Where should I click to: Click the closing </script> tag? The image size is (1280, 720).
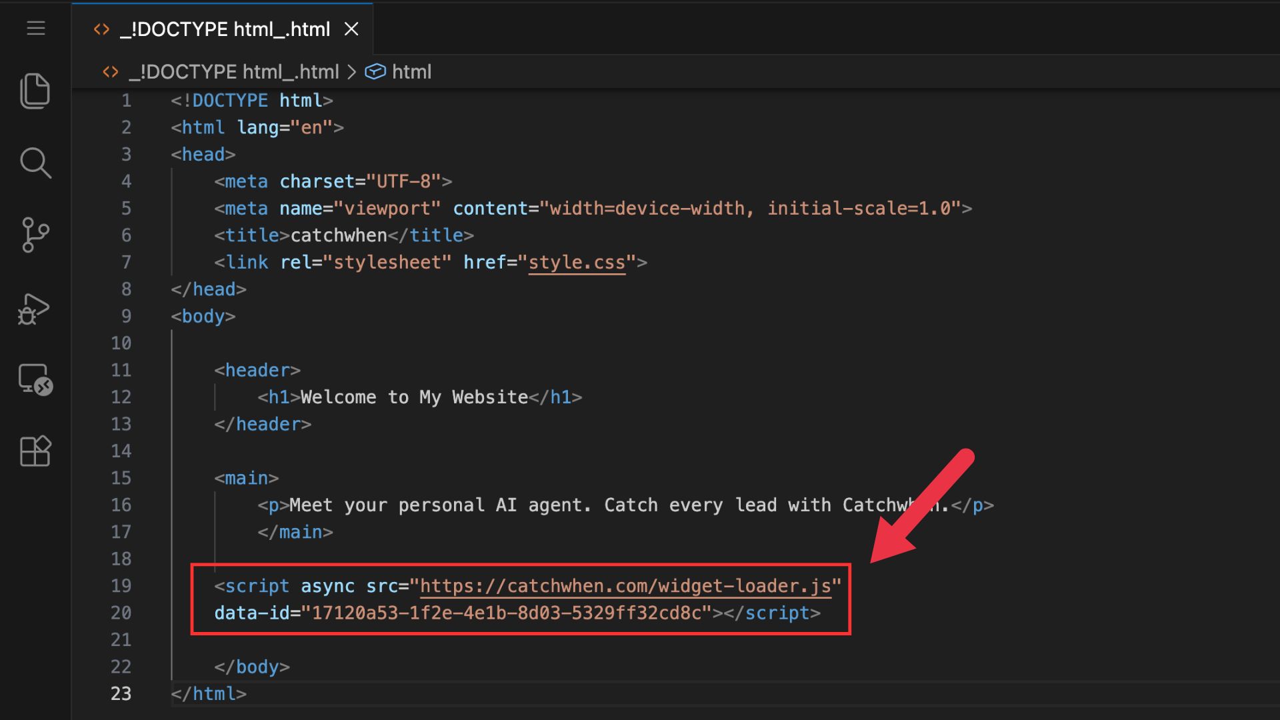click(x=773, y=613)
